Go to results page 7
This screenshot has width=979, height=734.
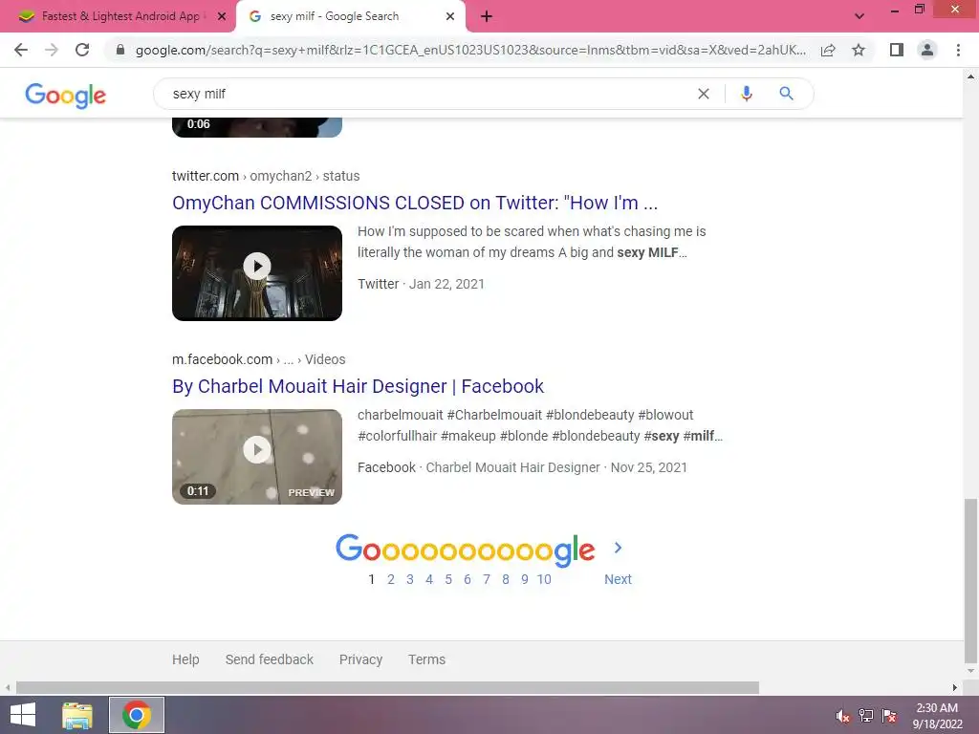(487, 579)
